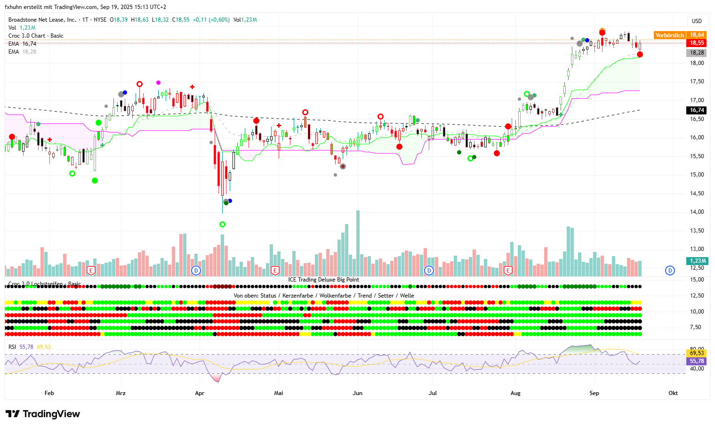715x428 pixels.
Task: Open the USD currency selector
Action: (x=697, y=21)
